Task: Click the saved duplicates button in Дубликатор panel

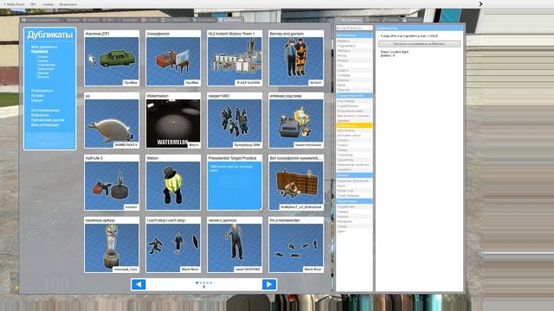Action: [419, 44]
